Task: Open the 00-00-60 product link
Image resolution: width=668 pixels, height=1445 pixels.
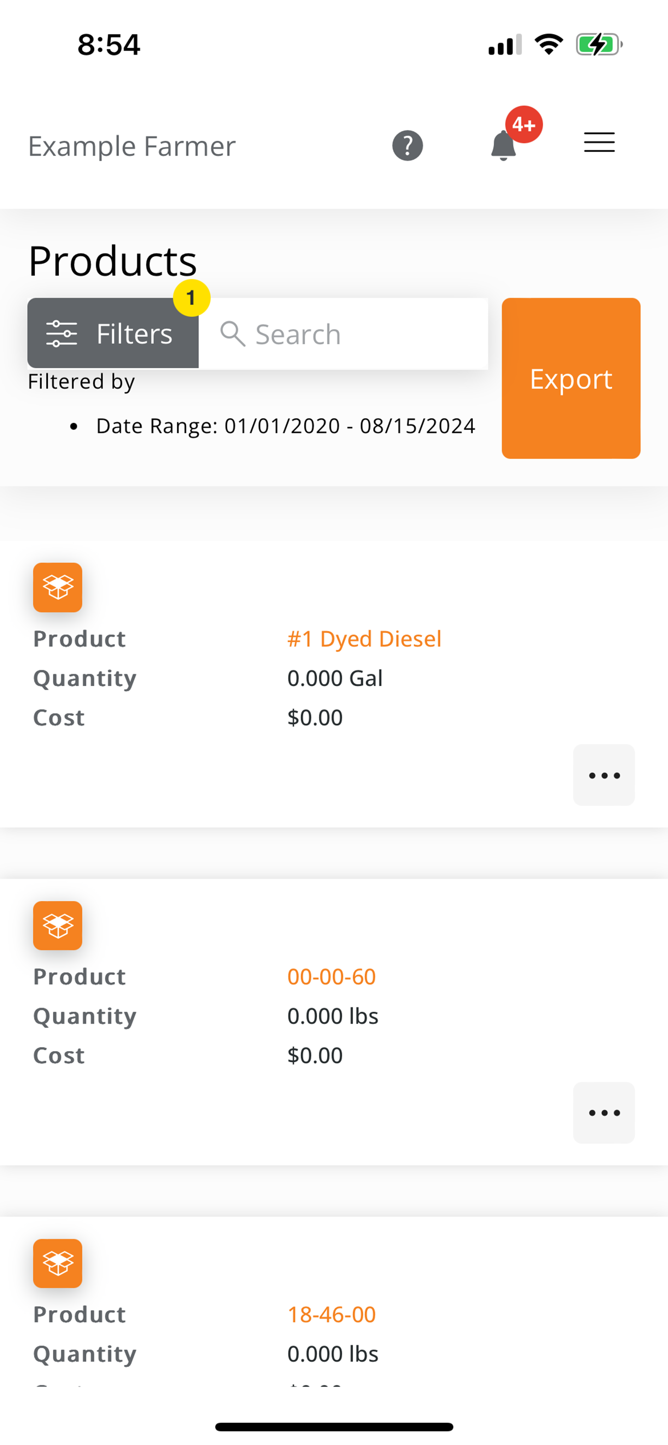Action: pyautogui.click(x=331, y=977)
